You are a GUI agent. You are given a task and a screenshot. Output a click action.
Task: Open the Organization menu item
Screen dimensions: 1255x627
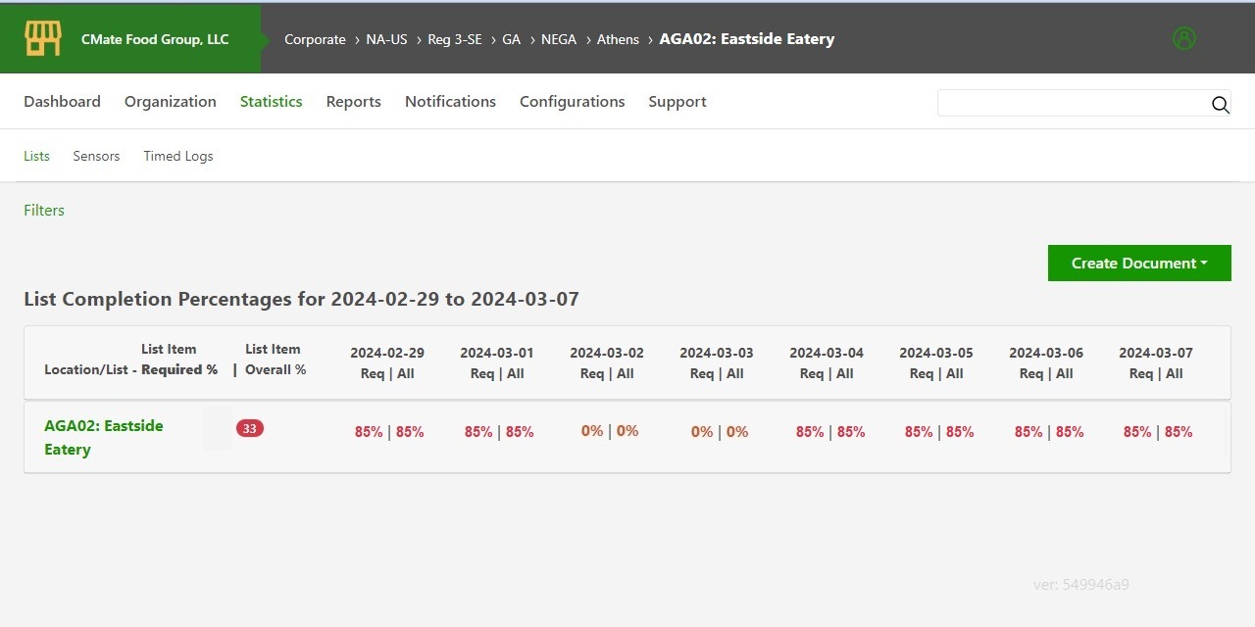[x=170, y=101]
